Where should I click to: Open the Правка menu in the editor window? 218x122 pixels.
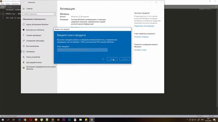coord(8,4)
